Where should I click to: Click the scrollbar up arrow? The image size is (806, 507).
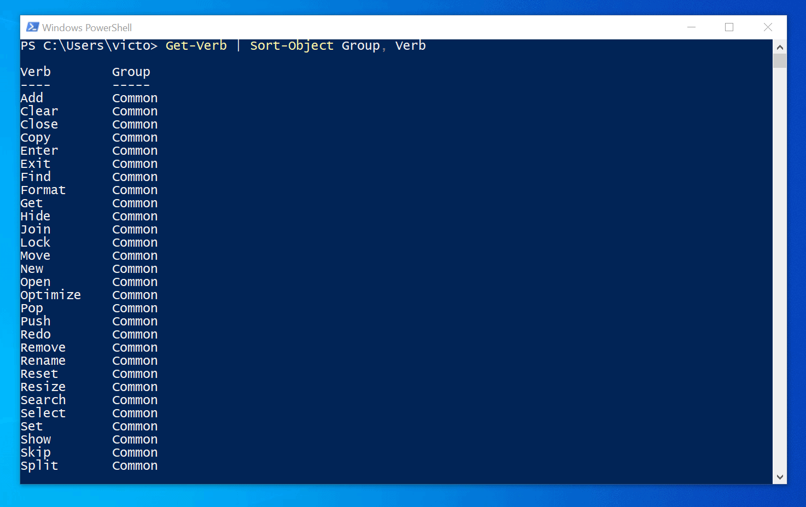pyautogui.click(x=780, y=47)
